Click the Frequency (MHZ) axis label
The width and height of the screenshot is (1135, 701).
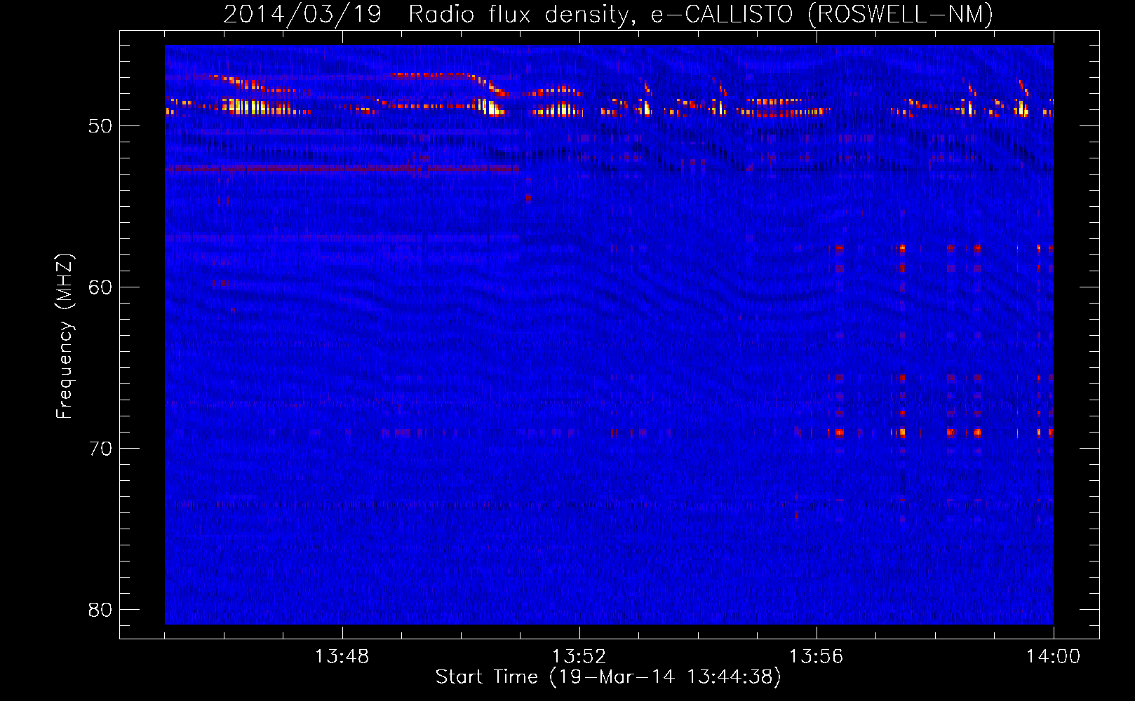[x=65, y=336]
